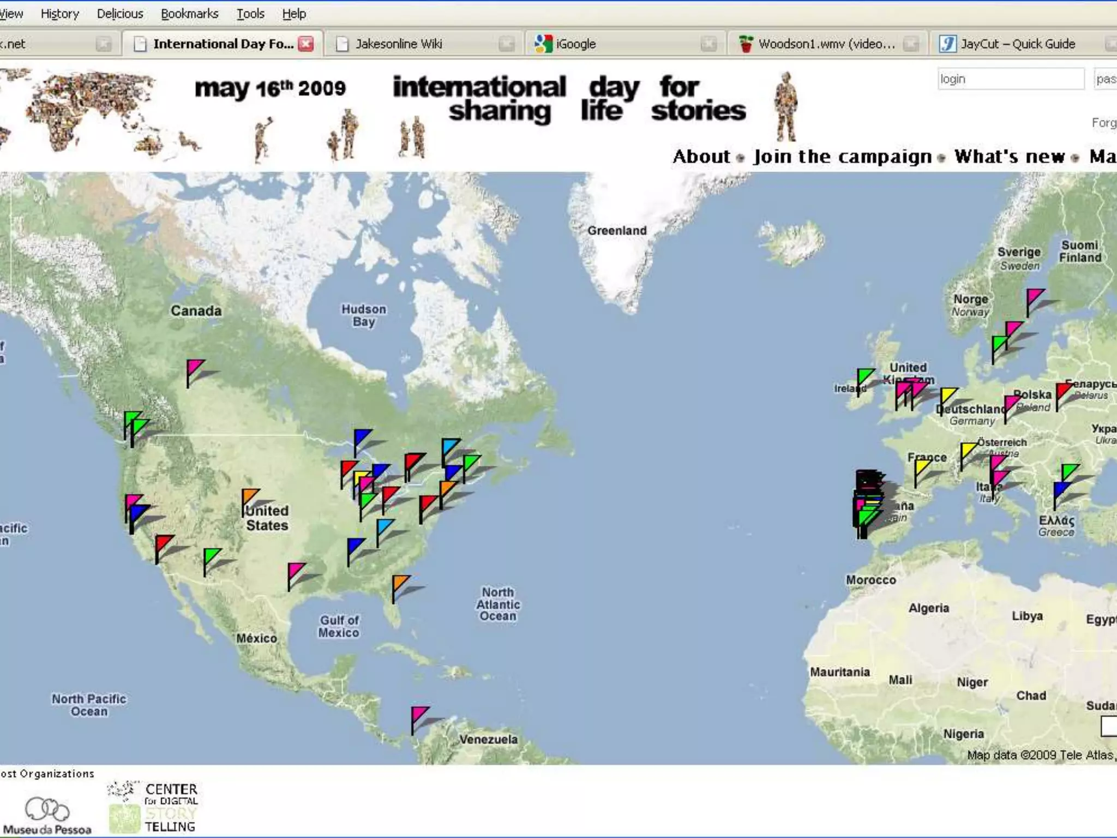Close the International Day tab

tap(307, 44)
